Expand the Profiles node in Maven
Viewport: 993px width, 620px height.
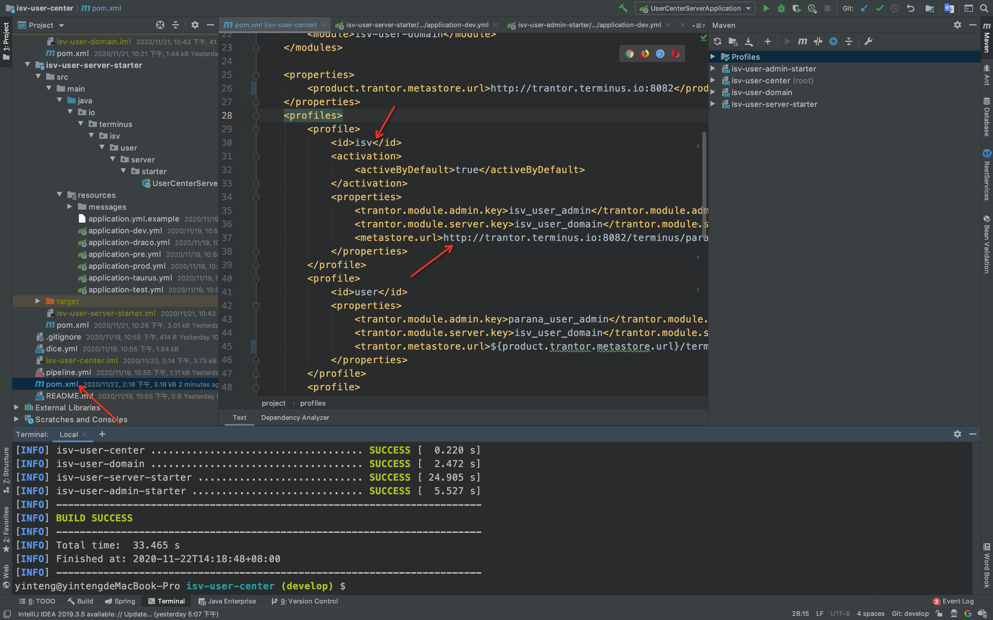click(713, 57)
